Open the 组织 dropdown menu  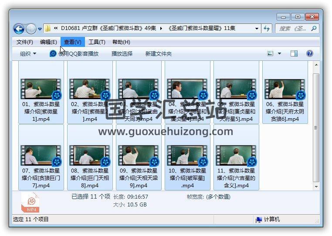[28, 53]
